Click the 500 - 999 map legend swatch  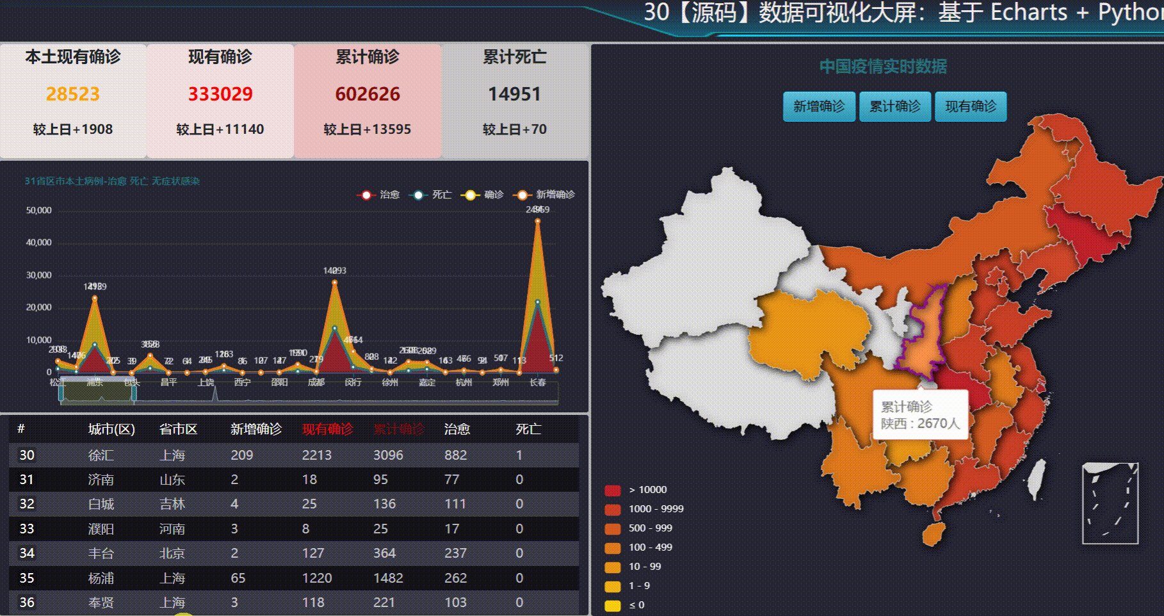611,528
